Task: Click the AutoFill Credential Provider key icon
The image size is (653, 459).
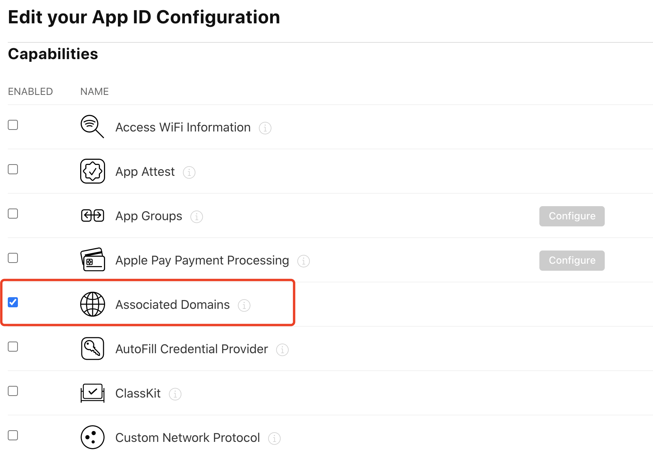Action: tap(92, 349)
